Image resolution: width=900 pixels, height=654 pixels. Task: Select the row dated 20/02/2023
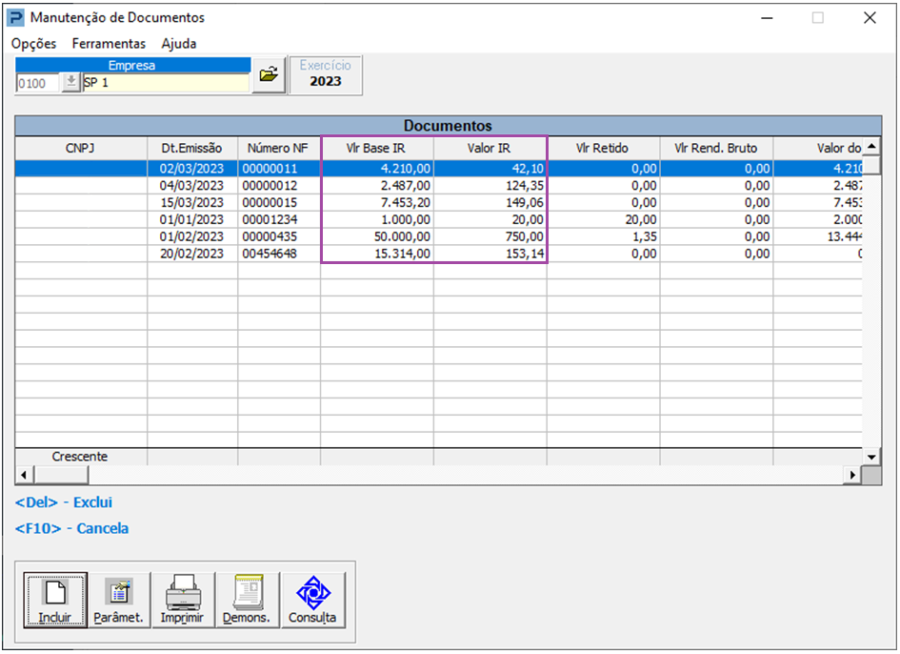point(191,254)
